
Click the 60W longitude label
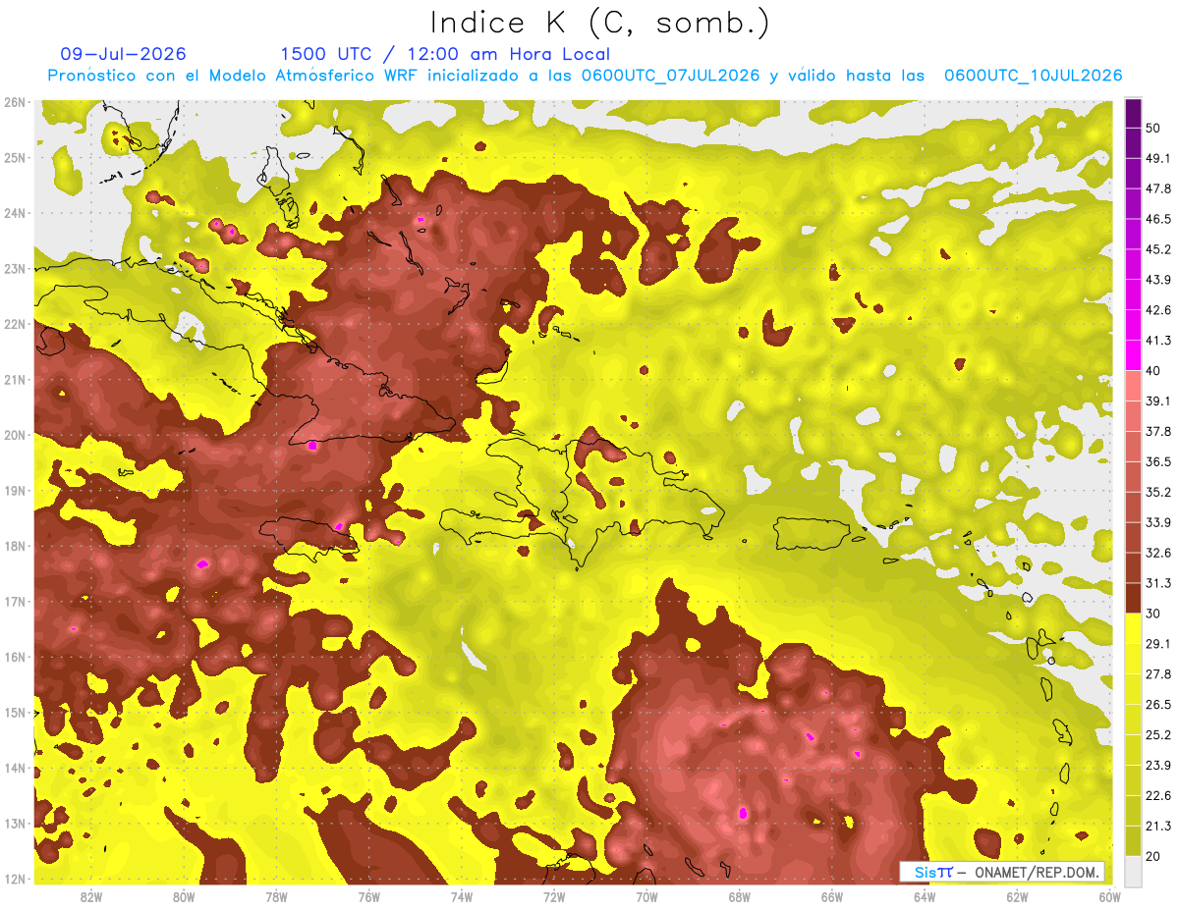[x=1109, y=896]
